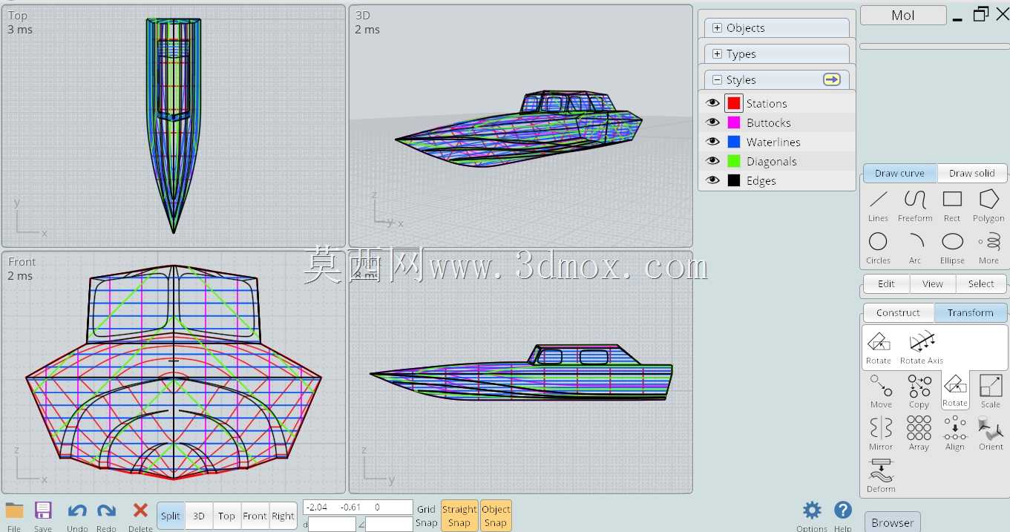Viewport: 1010px width, 532px height.
Task: Select the Arc drawing tool
Action: (915, 248)
